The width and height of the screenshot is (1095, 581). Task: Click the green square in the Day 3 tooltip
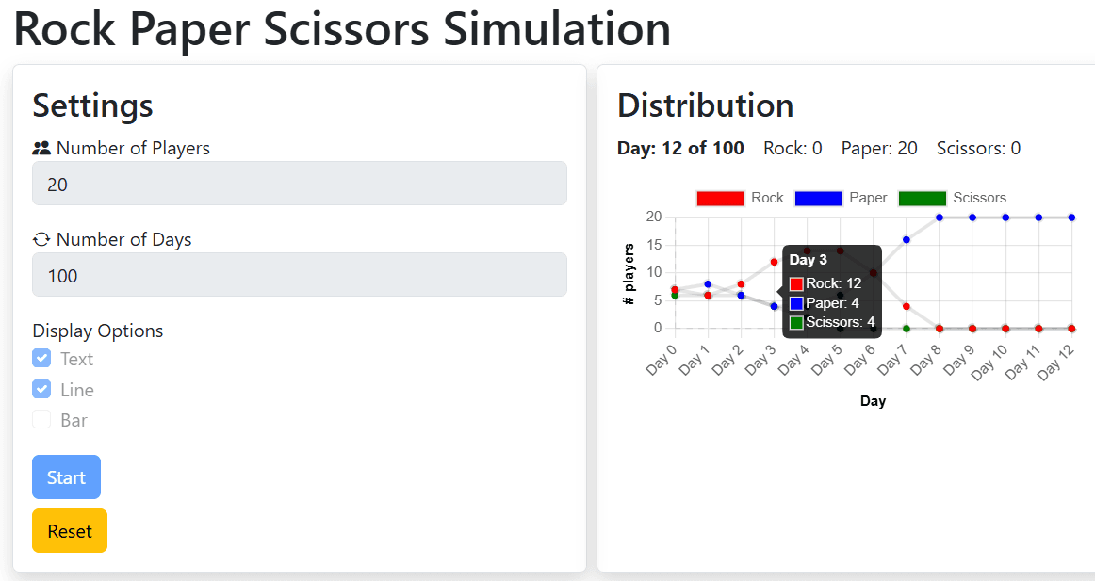pyautogui.click(x=794, y=322)
